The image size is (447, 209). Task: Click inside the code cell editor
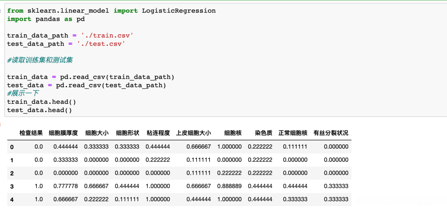[226, 60]
